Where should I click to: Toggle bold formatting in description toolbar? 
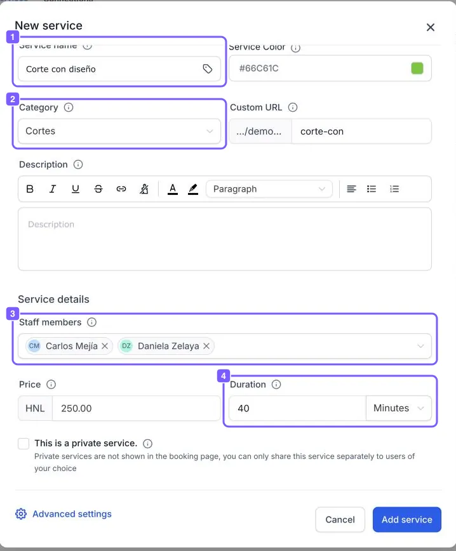[30, 189]
